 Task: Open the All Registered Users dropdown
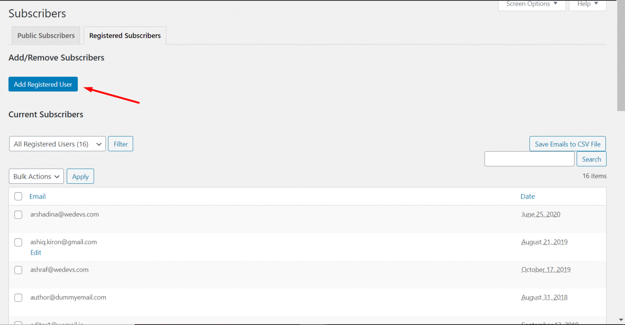(57, 144)
